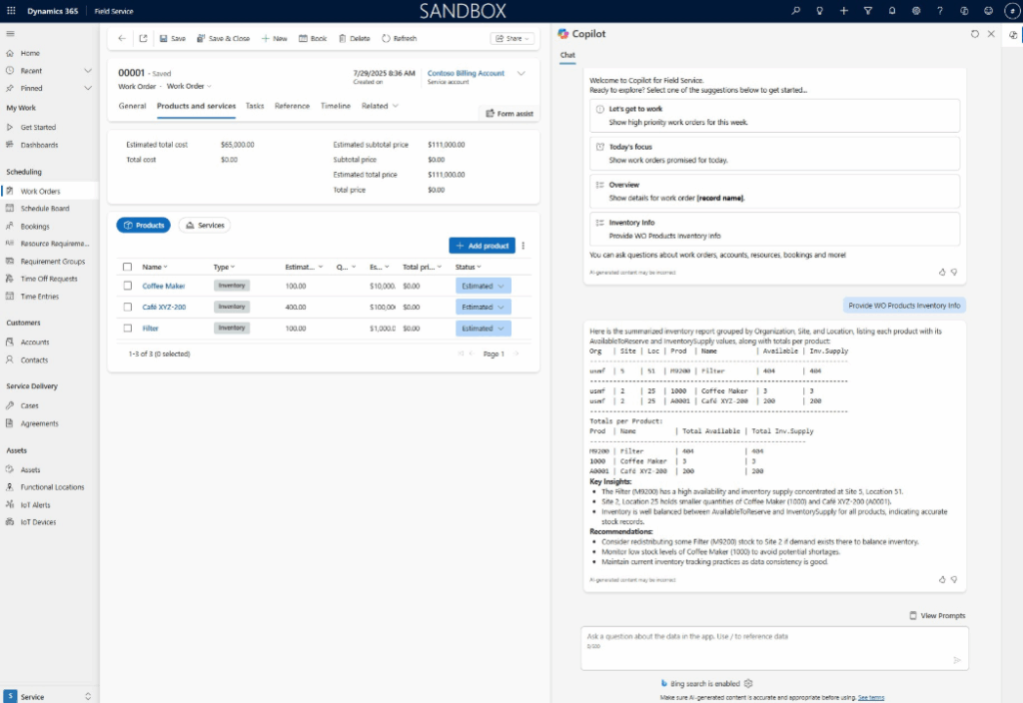Check the Filter row checkbox
This screenshot has width=1023, height=703.
point(127,328)
